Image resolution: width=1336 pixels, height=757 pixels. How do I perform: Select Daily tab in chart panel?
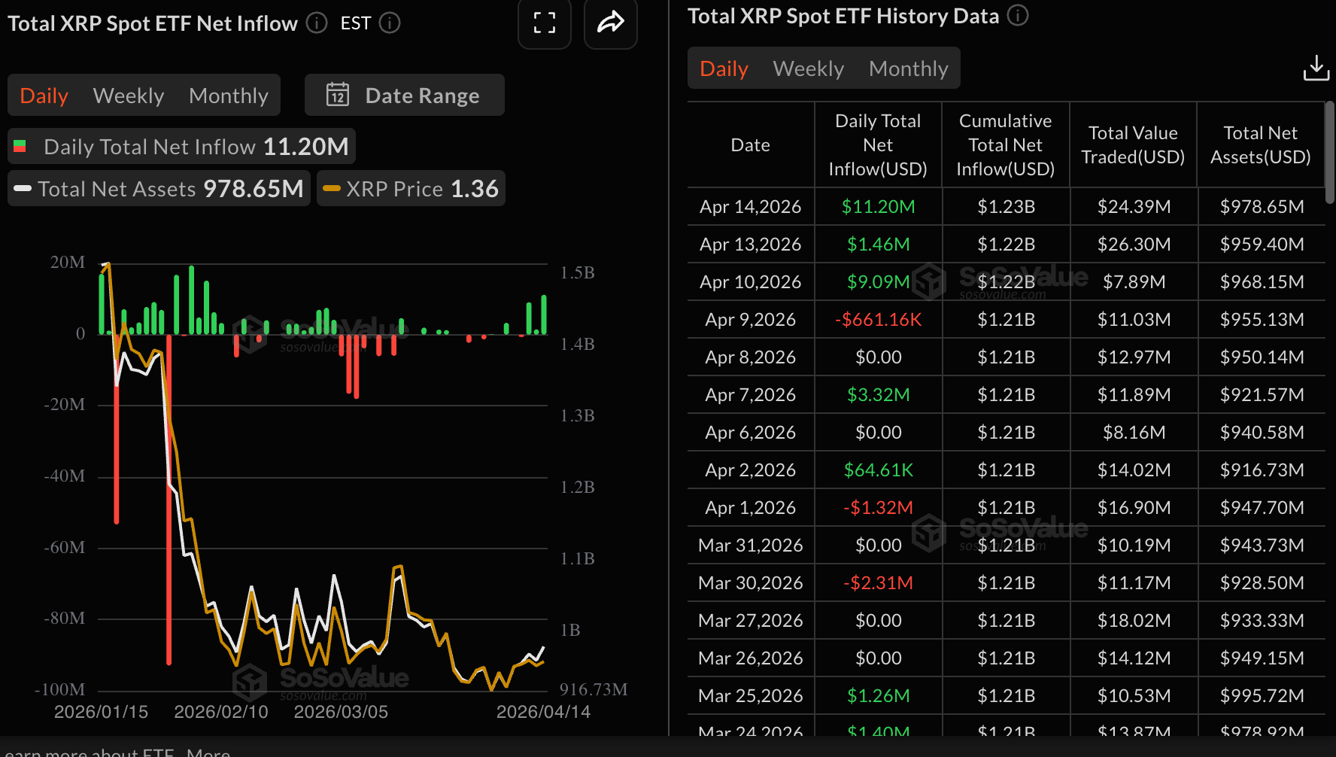coord(44,96)
